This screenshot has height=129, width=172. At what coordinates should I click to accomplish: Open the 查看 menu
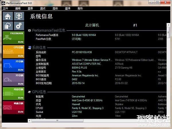pyautogui.click(x=30, y=8)
